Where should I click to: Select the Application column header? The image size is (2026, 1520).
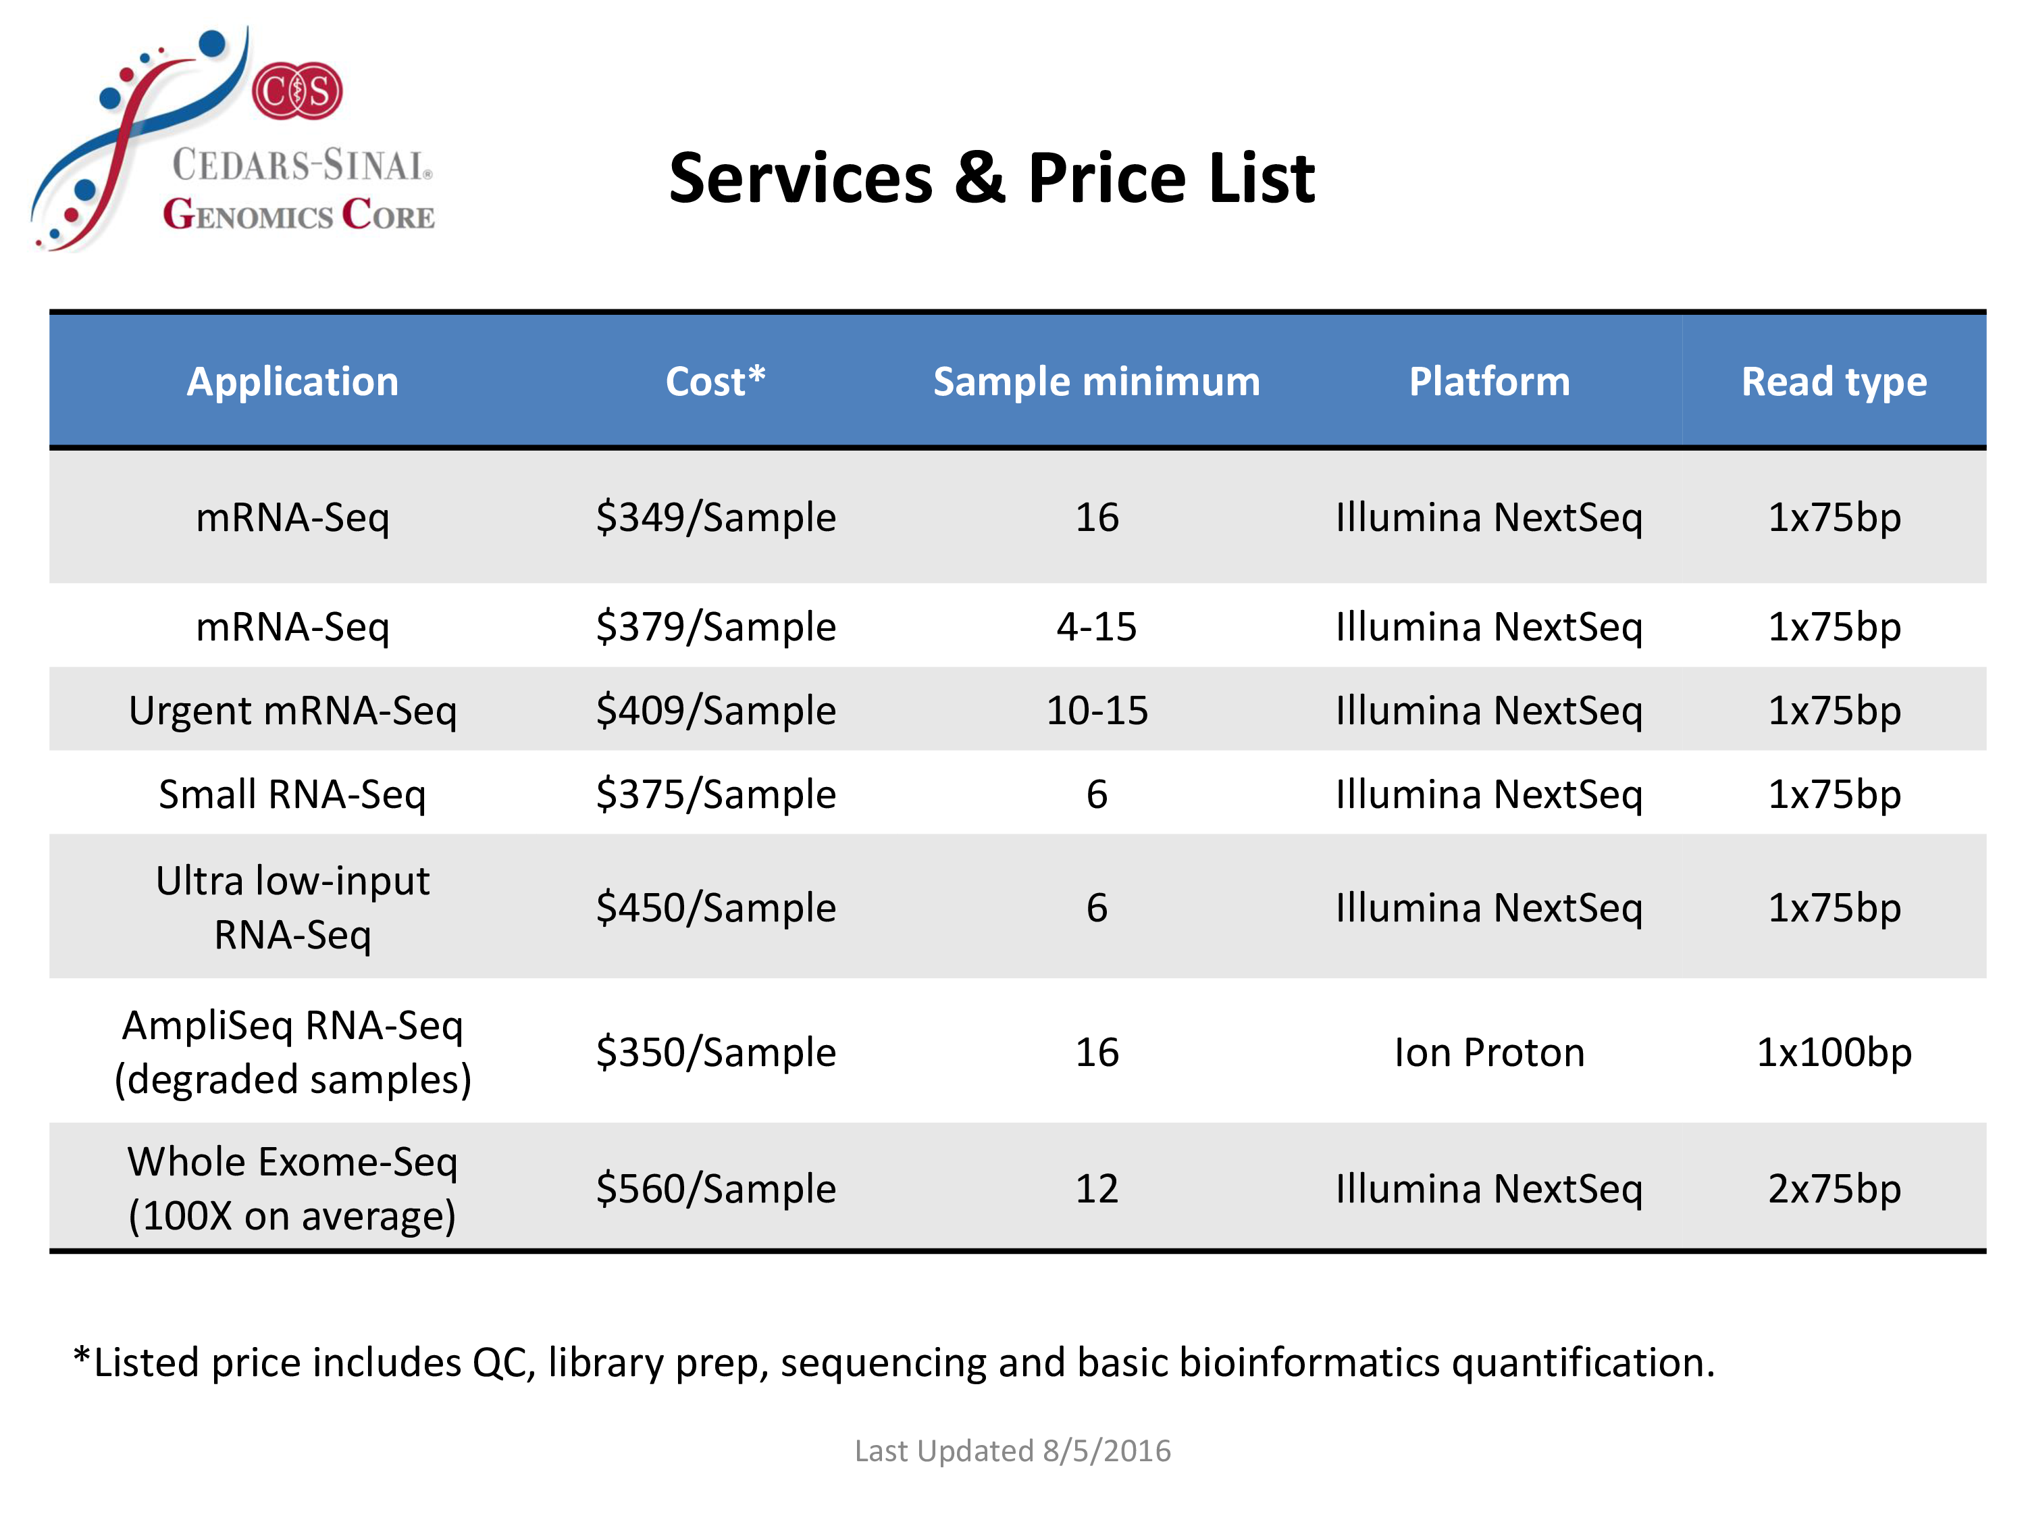tap(293, 381)
